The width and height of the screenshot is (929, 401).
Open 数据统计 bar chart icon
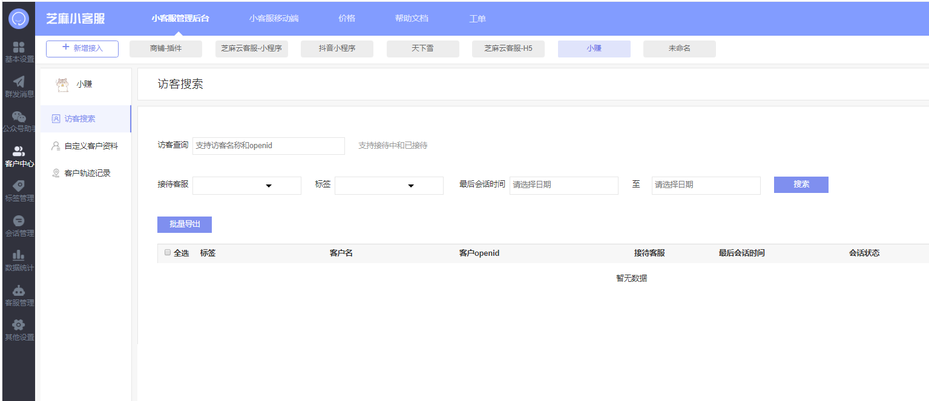[x=19, y=256]
